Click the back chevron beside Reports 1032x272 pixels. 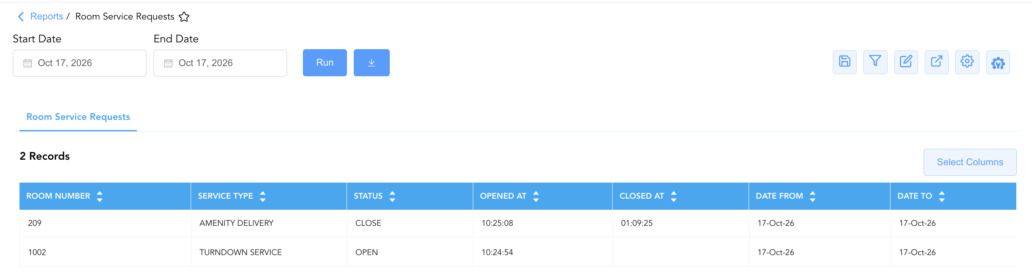coord(21,17)
